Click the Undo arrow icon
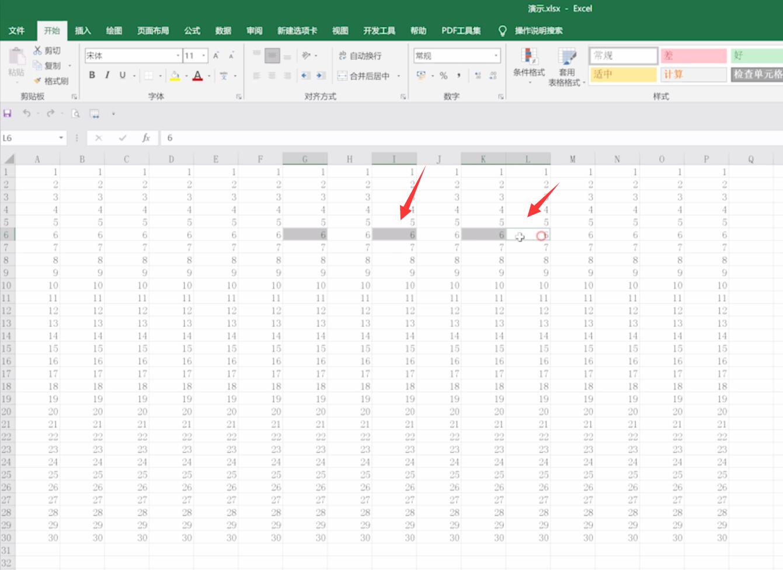 (26, 113)
